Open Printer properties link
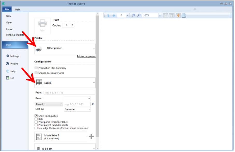Screen dimensions: 235x152 point(86,56)
